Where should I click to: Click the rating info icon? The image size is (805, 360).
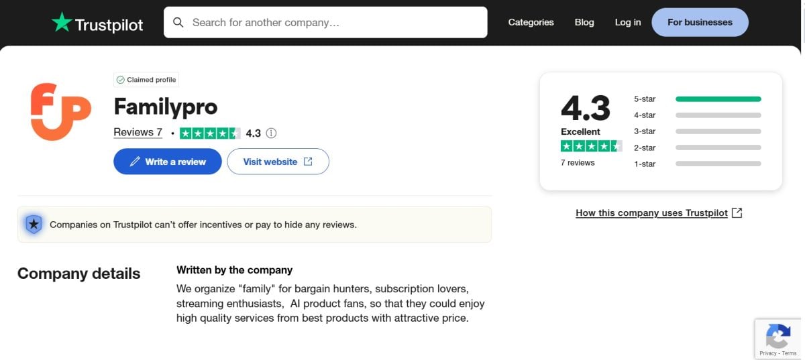pos(271,133)
